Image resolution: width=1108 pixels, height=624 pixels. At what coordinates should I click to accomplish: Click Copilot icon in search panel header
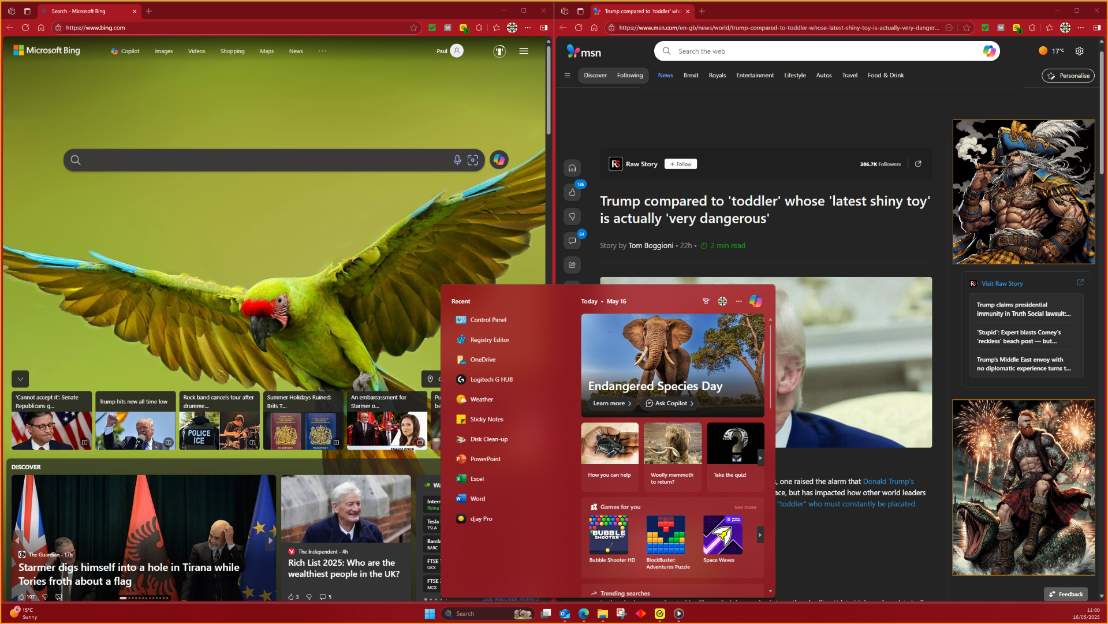pos(755,301)
